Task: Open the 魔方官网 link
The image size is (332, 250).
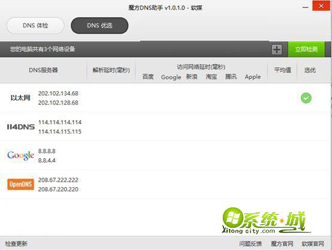Action: point(282,243)
